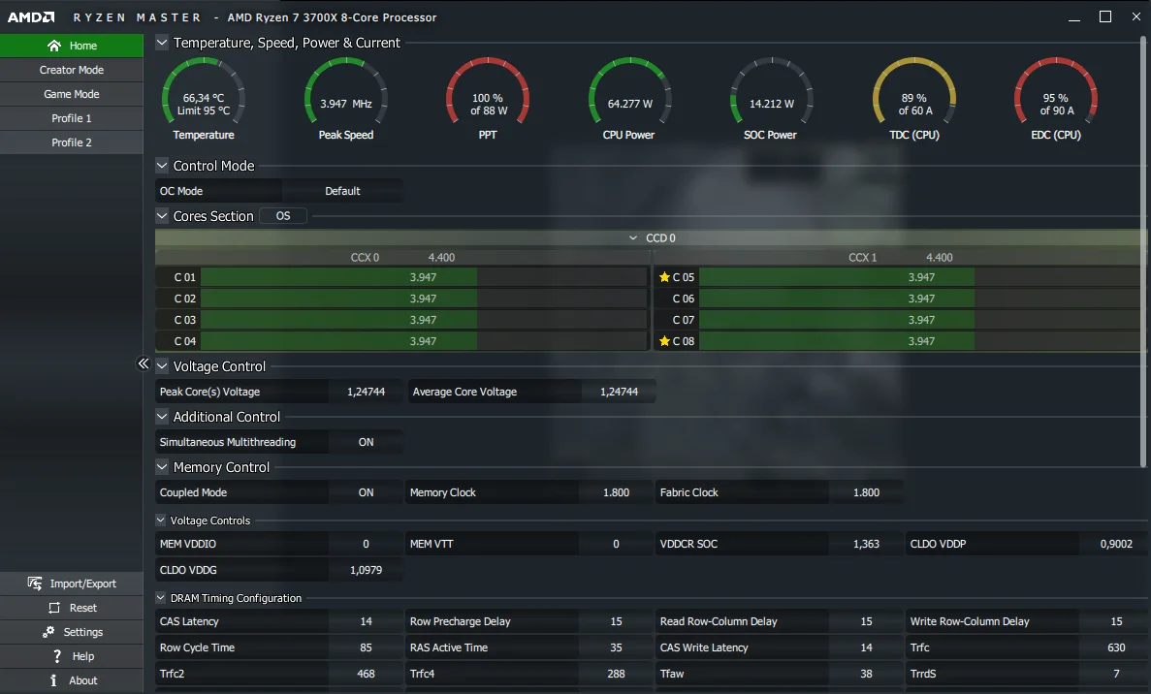The image size is (1151, 694).
Task: Click CCX 1 label in cores header
Action: click(862, 258)
